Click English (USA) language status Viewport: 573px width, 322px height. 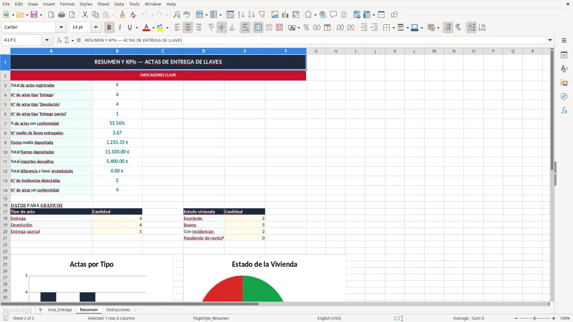point(329,318)
